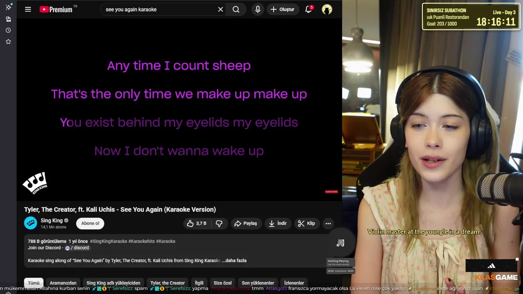Like the video with thumbs up 3,7 B
This screenshot has height=294, width=523.
(197, 223)
